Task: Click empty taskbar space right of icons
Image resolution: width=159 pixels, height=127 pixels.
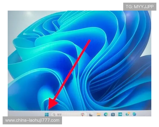Action: (146, 114)
